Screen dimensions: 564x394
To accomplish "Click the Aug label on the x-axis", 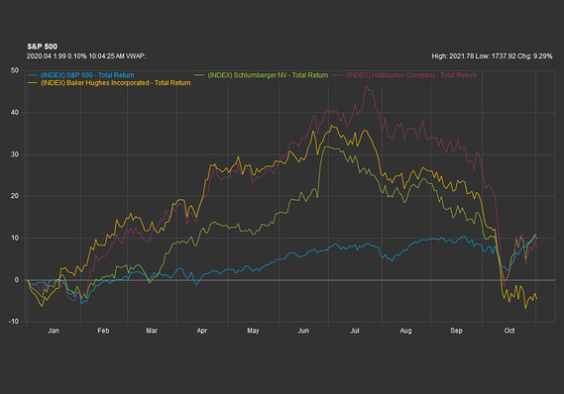I will [405, 331].
